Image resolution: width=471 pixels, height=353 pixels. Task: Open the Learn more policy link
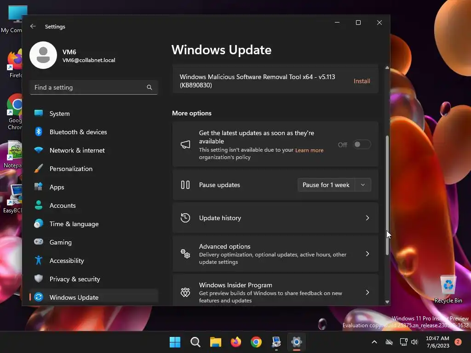pos(309,150)
